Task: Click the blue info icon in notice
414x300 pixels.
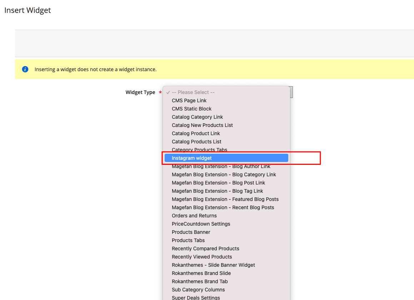Action: [x=25, y=69]
